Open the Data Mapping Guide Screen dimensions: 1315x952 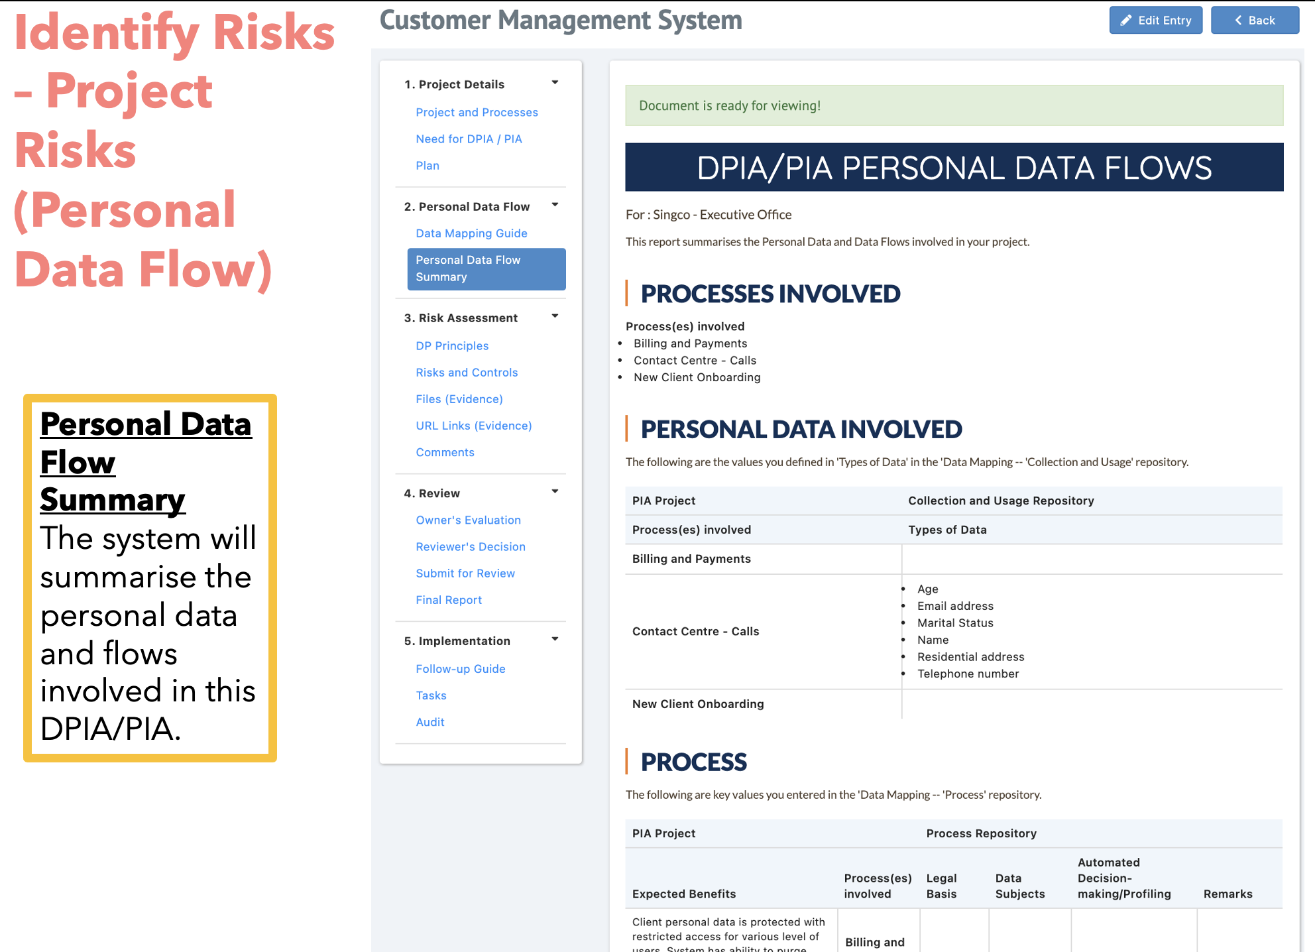(471, 233)
